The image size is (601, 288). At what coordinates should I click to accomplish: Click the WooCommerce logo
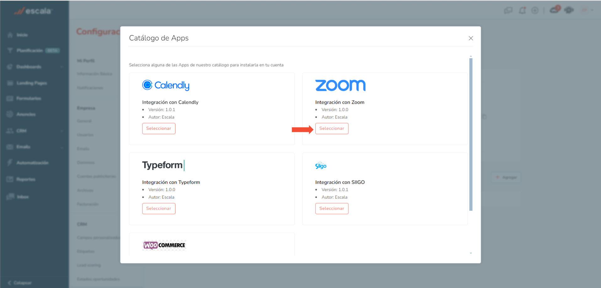tap(164, 245)
